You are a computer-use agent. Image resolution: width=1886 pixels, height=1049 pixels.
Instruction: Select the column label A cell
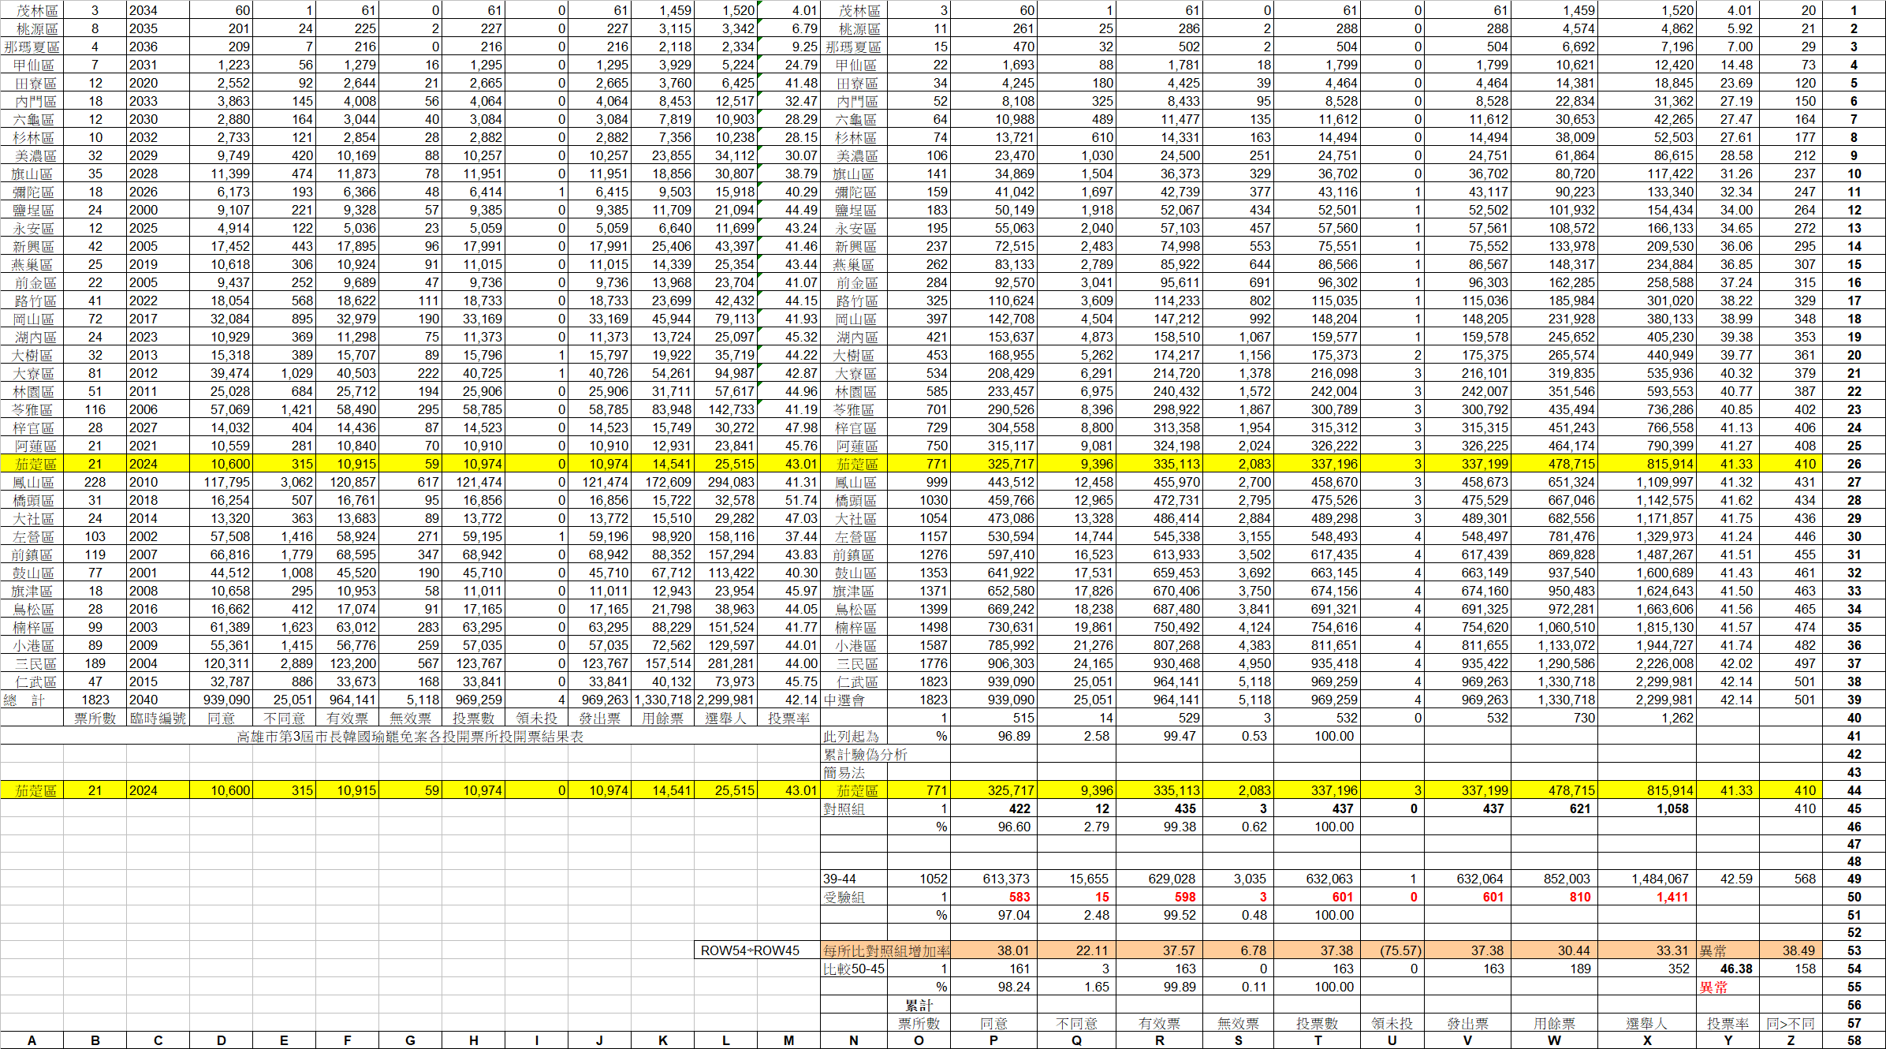pyautogui.click(x=32, y=1040)
